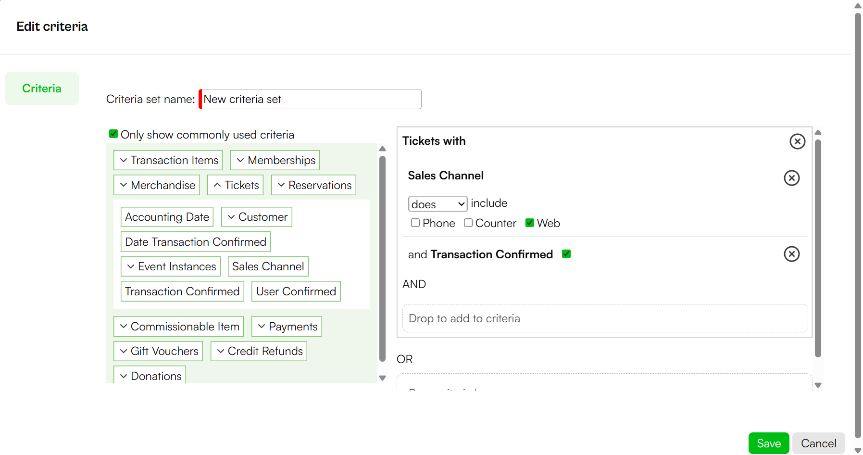Click the User Confirmed criterion

(296, 291)
